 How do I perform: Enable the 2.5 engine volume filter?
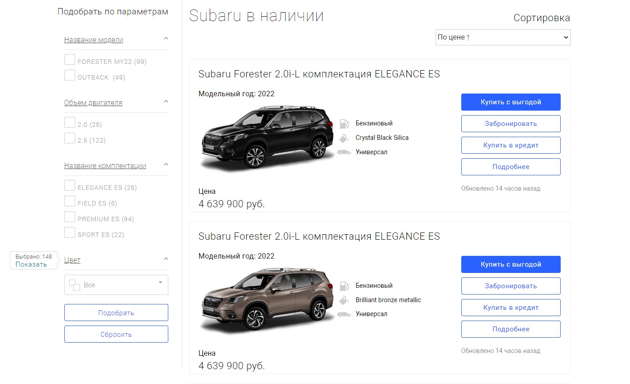(70, 138)
